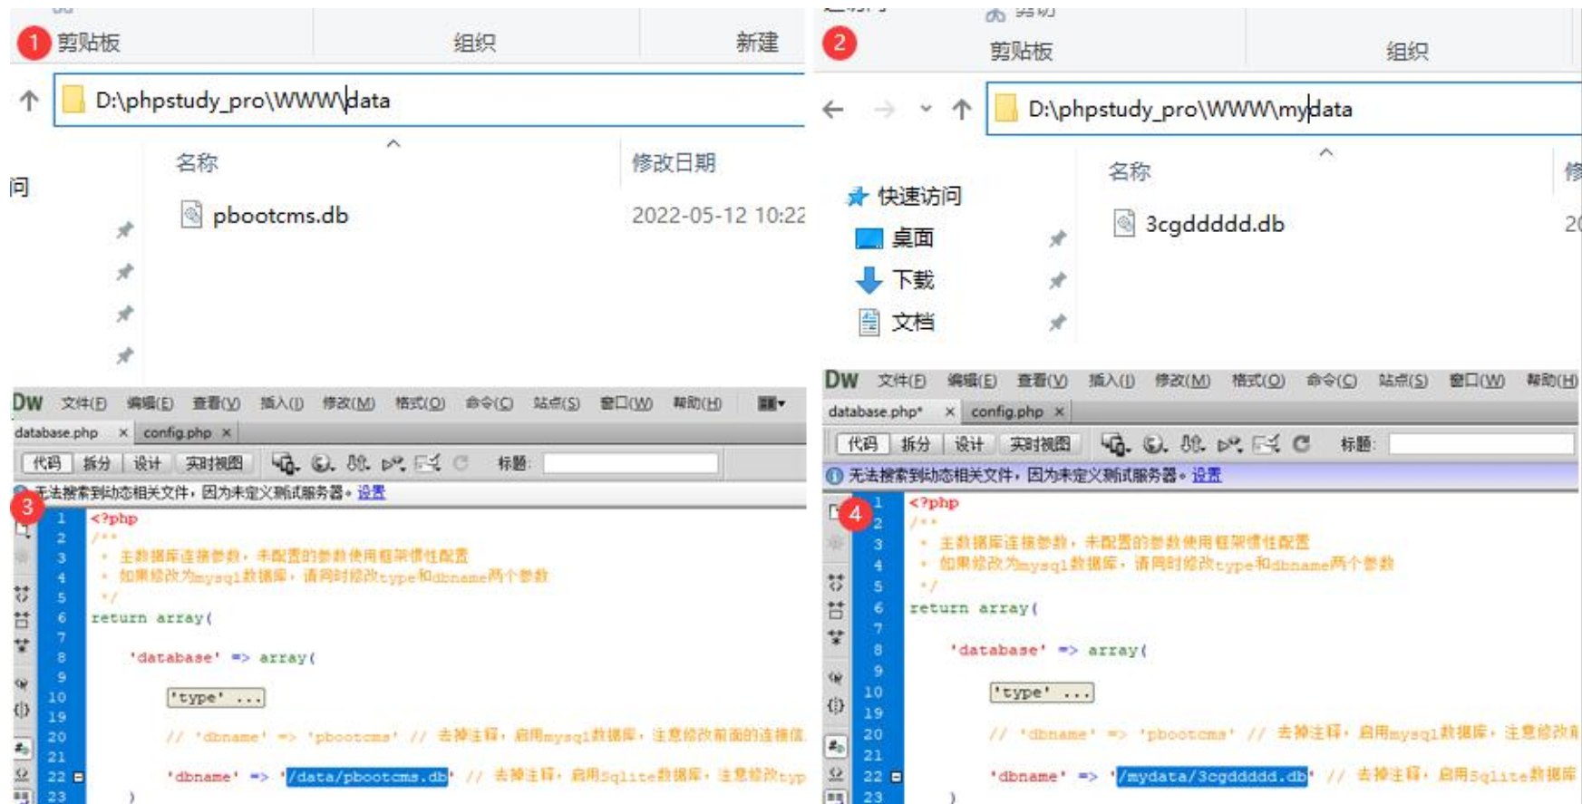The height and width of the screenshot is (804, 1582).
Task: Go up one level from the mydata folder
Action: point(961,110)
